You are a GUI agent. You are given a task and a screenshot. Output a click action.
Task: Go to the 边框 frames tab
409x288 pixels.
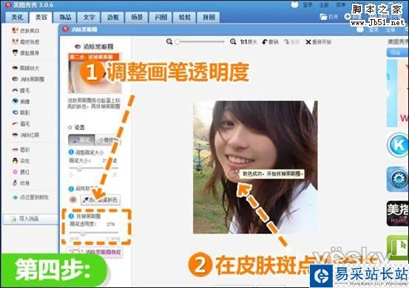pos(112,17)
